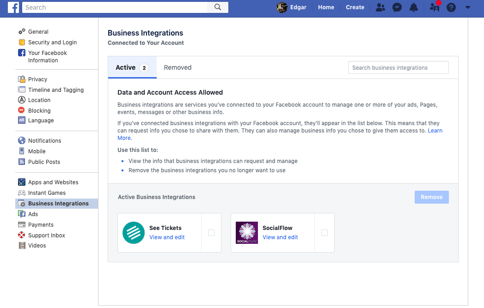Click the Location compass icon

(x=22, y=100)
